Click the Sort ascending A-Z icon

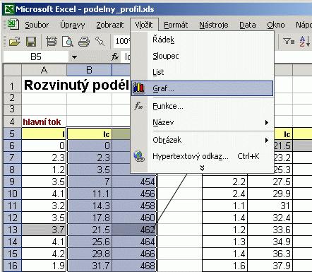[x=304, y=42]
